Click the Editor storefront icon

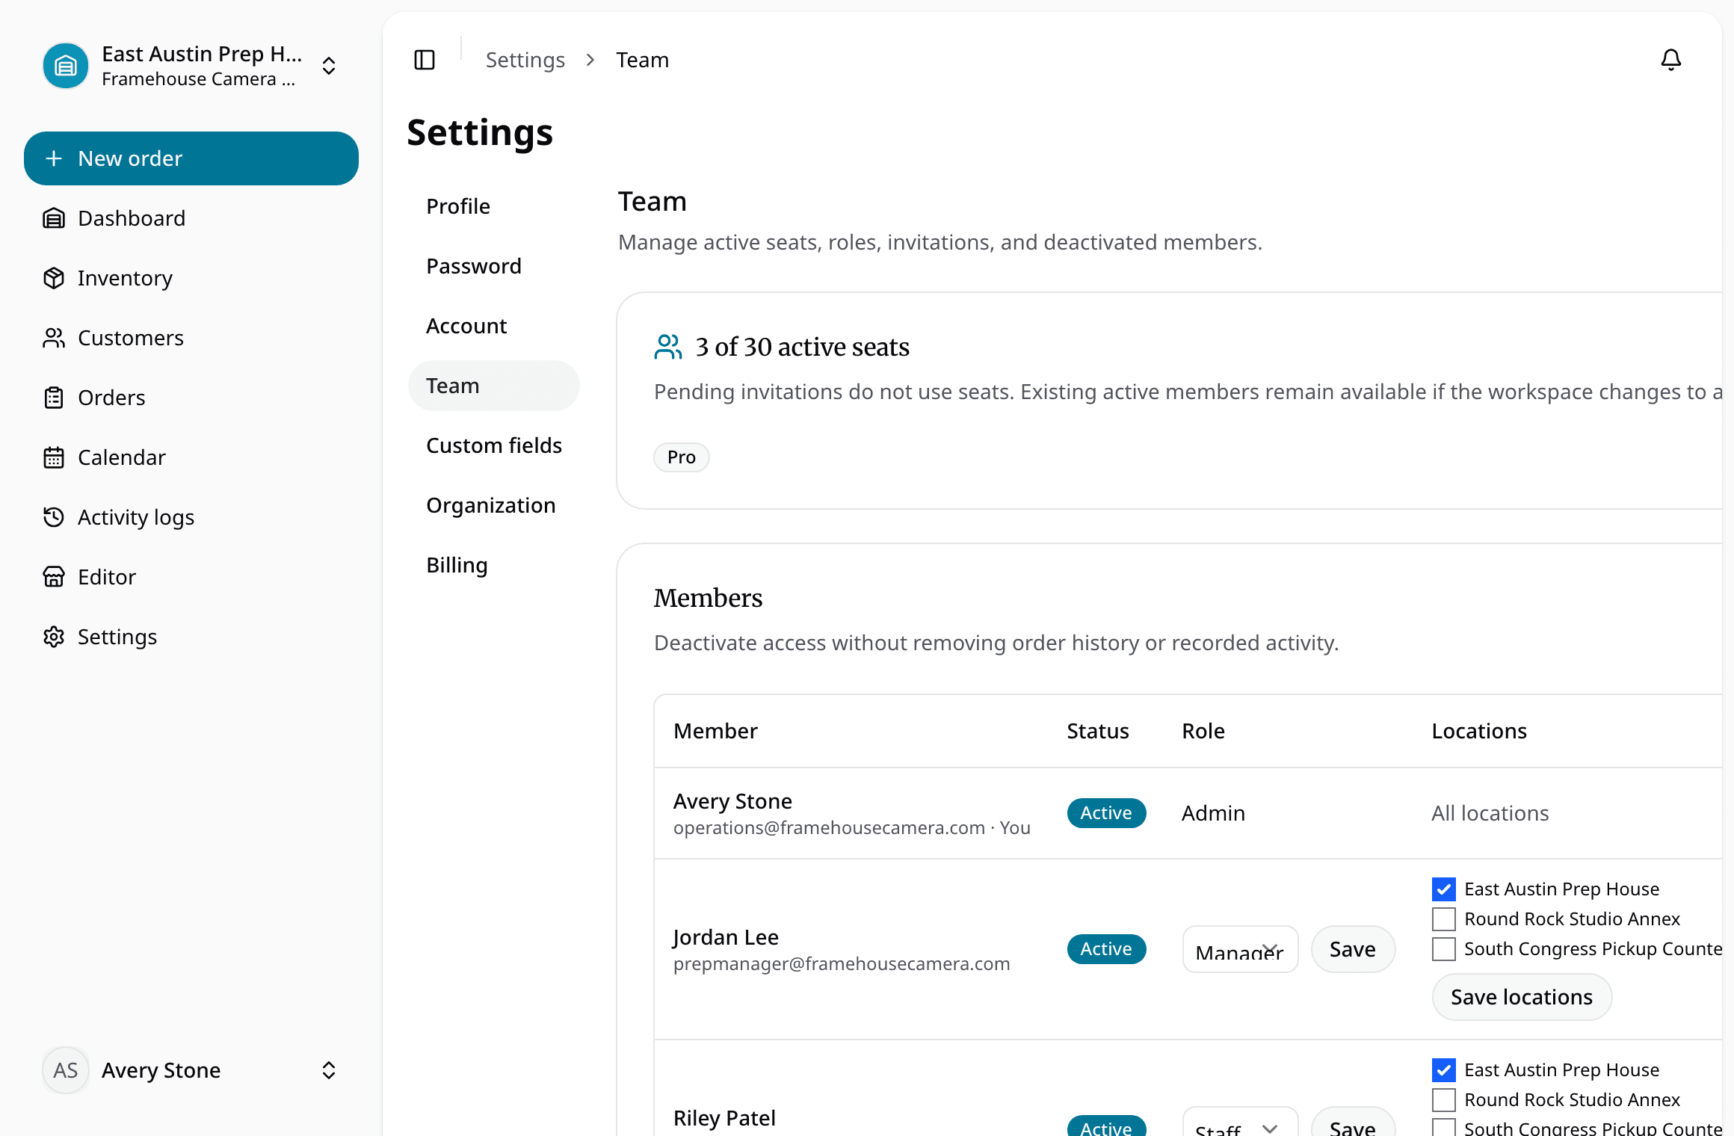click(x=54, y=577)
